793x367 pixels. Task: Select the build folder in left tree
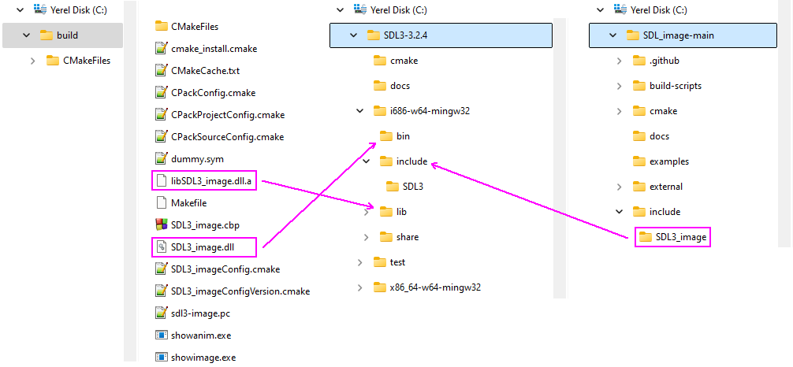(x=62, y=35)
